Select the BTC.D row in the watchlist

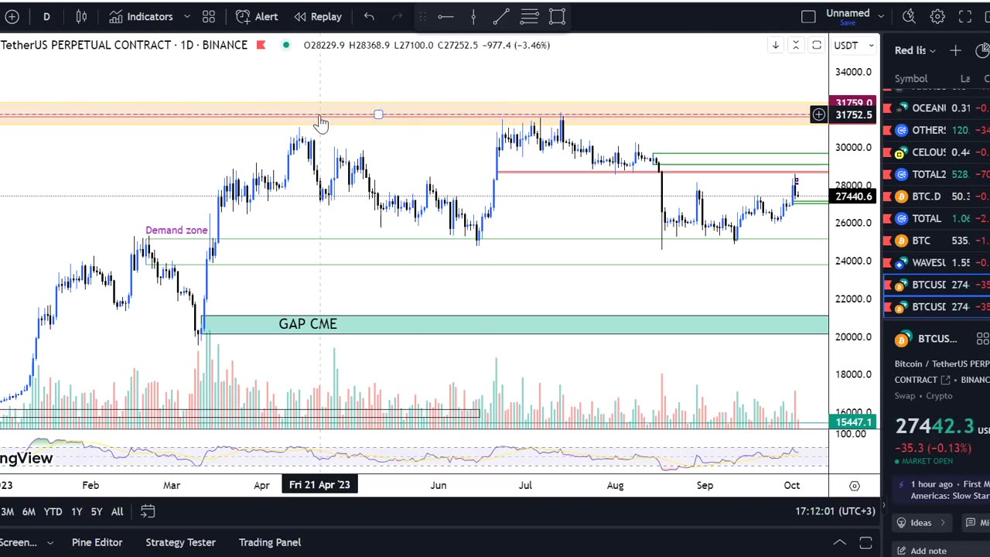point(937,196)
